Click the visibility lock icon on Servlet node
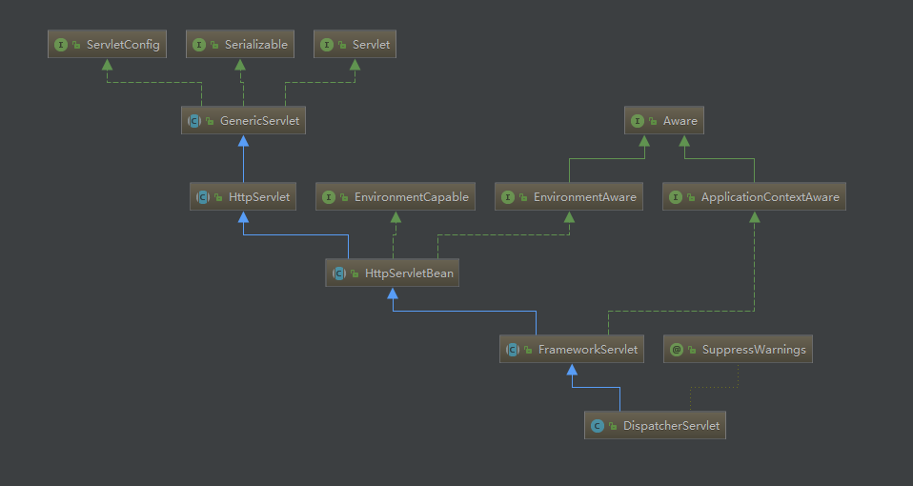Screen dimensions: 913x486 (x=342, y=45)
